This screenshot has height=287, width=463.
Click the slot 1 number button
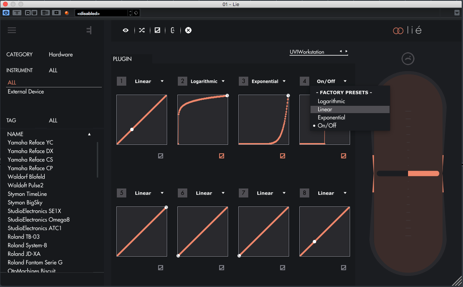tap(122, 81)
